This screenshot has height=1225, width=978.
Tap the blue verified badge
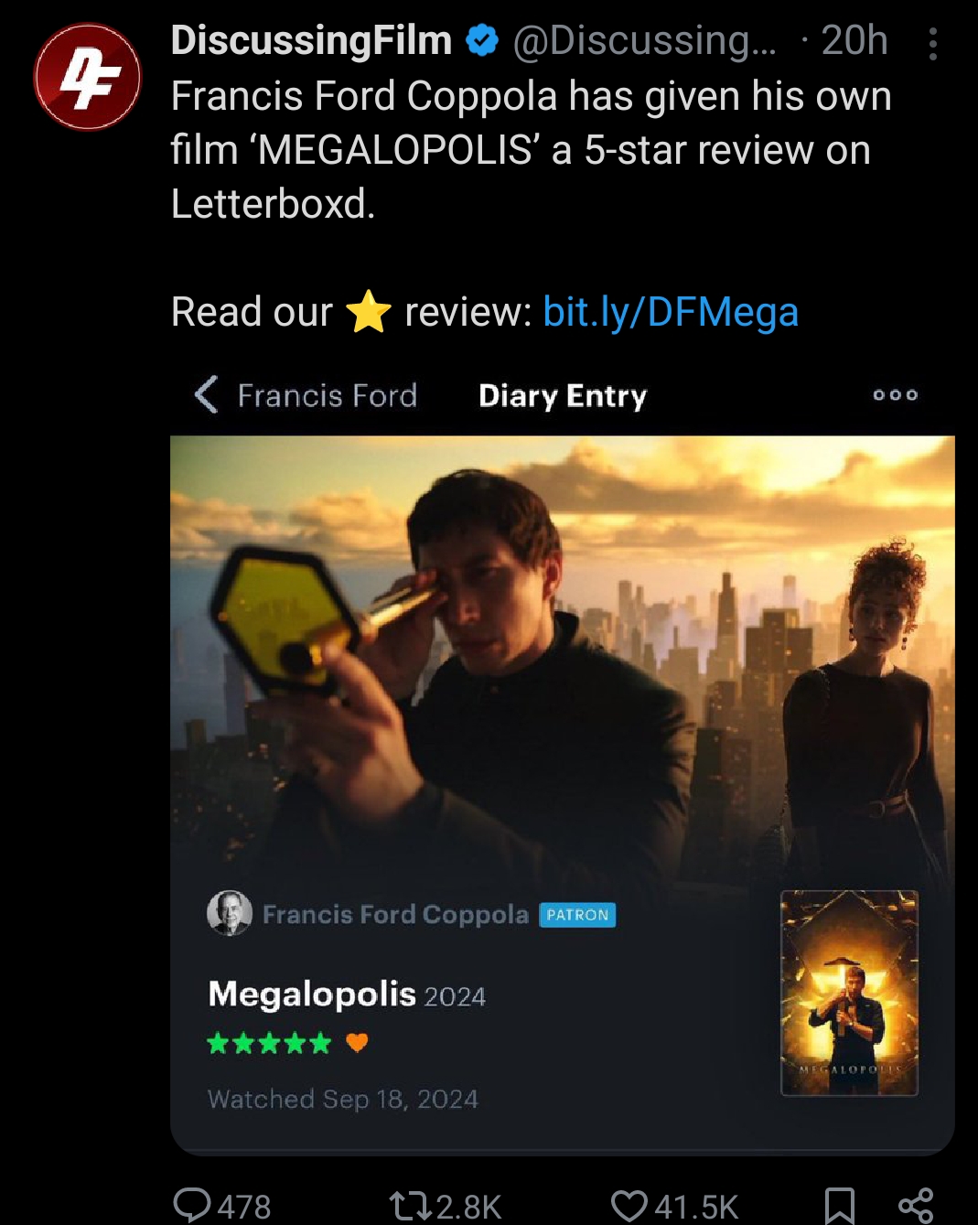482,40
